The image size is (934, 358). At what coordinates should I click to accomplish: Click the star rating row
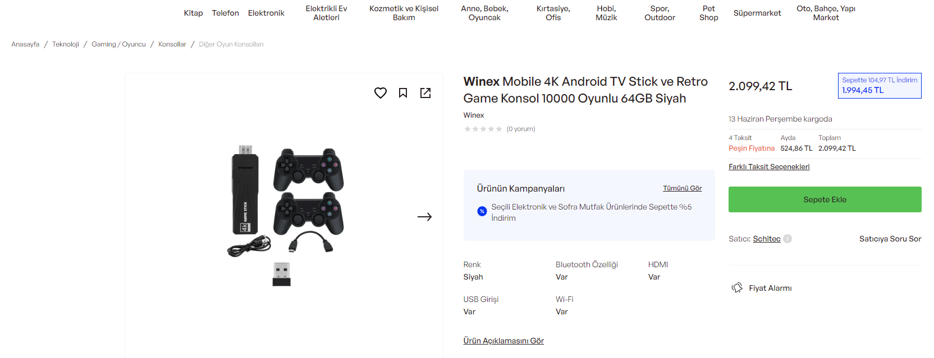pyautogui.click(x=483, y=129)
